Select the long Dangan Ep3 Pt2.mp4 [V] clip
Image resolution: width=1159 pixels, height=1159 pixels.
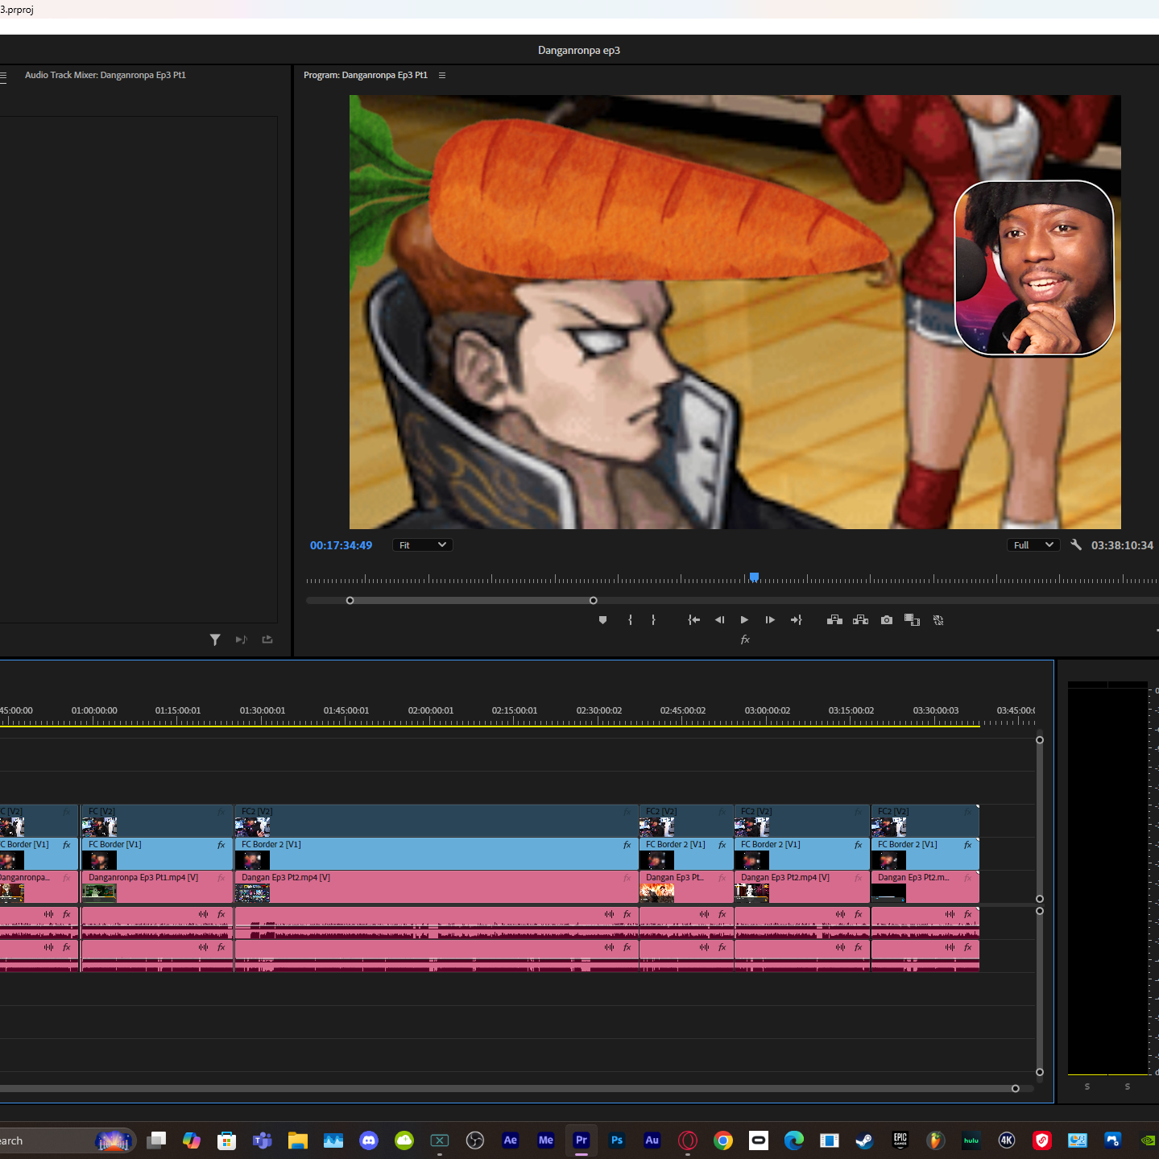click(x=437, y=887)
